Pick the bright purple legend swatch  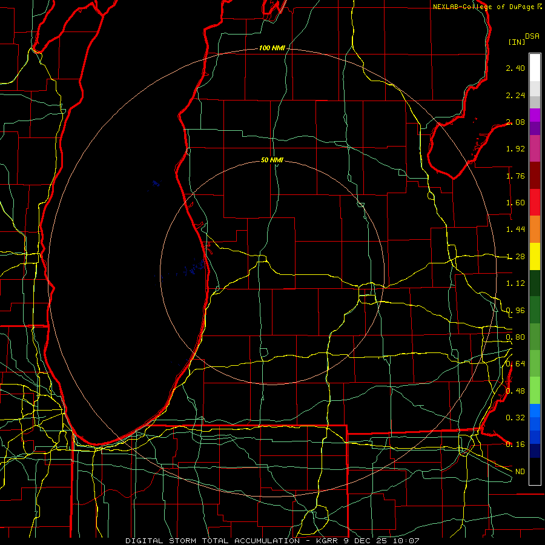(x=535, y=115)
